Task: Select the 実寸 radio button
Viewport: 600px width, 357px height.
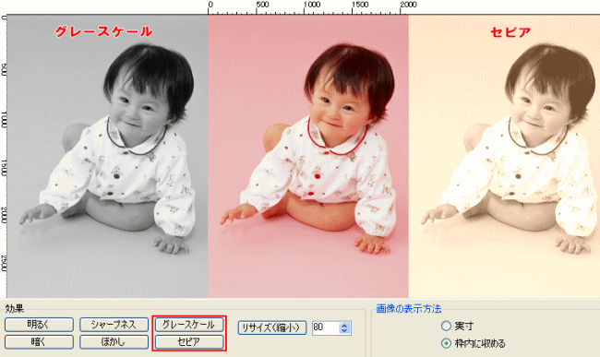Action: pos(446,326)
